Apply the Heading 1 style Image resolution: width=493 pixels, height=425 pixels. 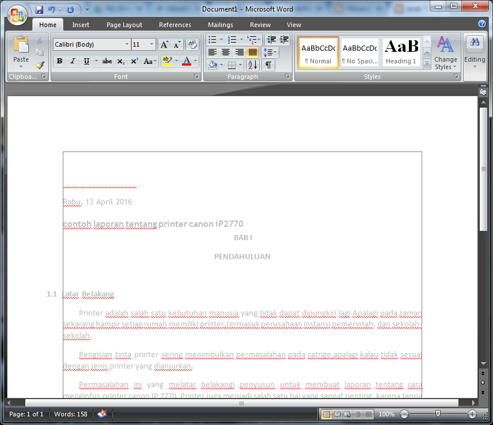coord(401,51)
